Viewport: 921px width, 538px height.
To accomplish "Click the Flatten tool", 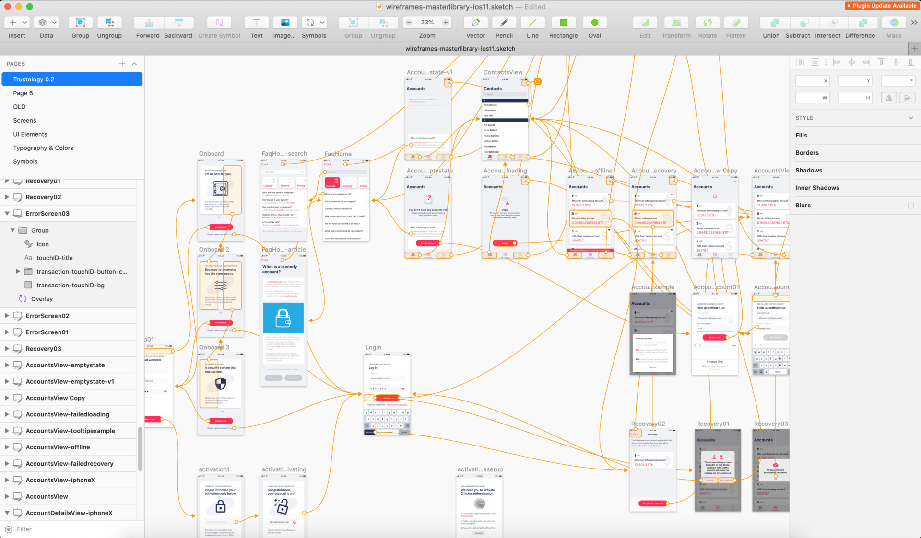I will tap(736, 23).
